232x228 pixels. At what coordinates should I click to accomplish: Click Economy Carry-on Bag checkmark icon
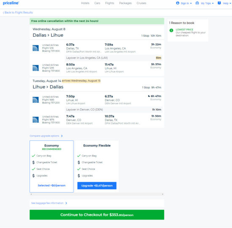pyautogui.click(x=33, y=156)
